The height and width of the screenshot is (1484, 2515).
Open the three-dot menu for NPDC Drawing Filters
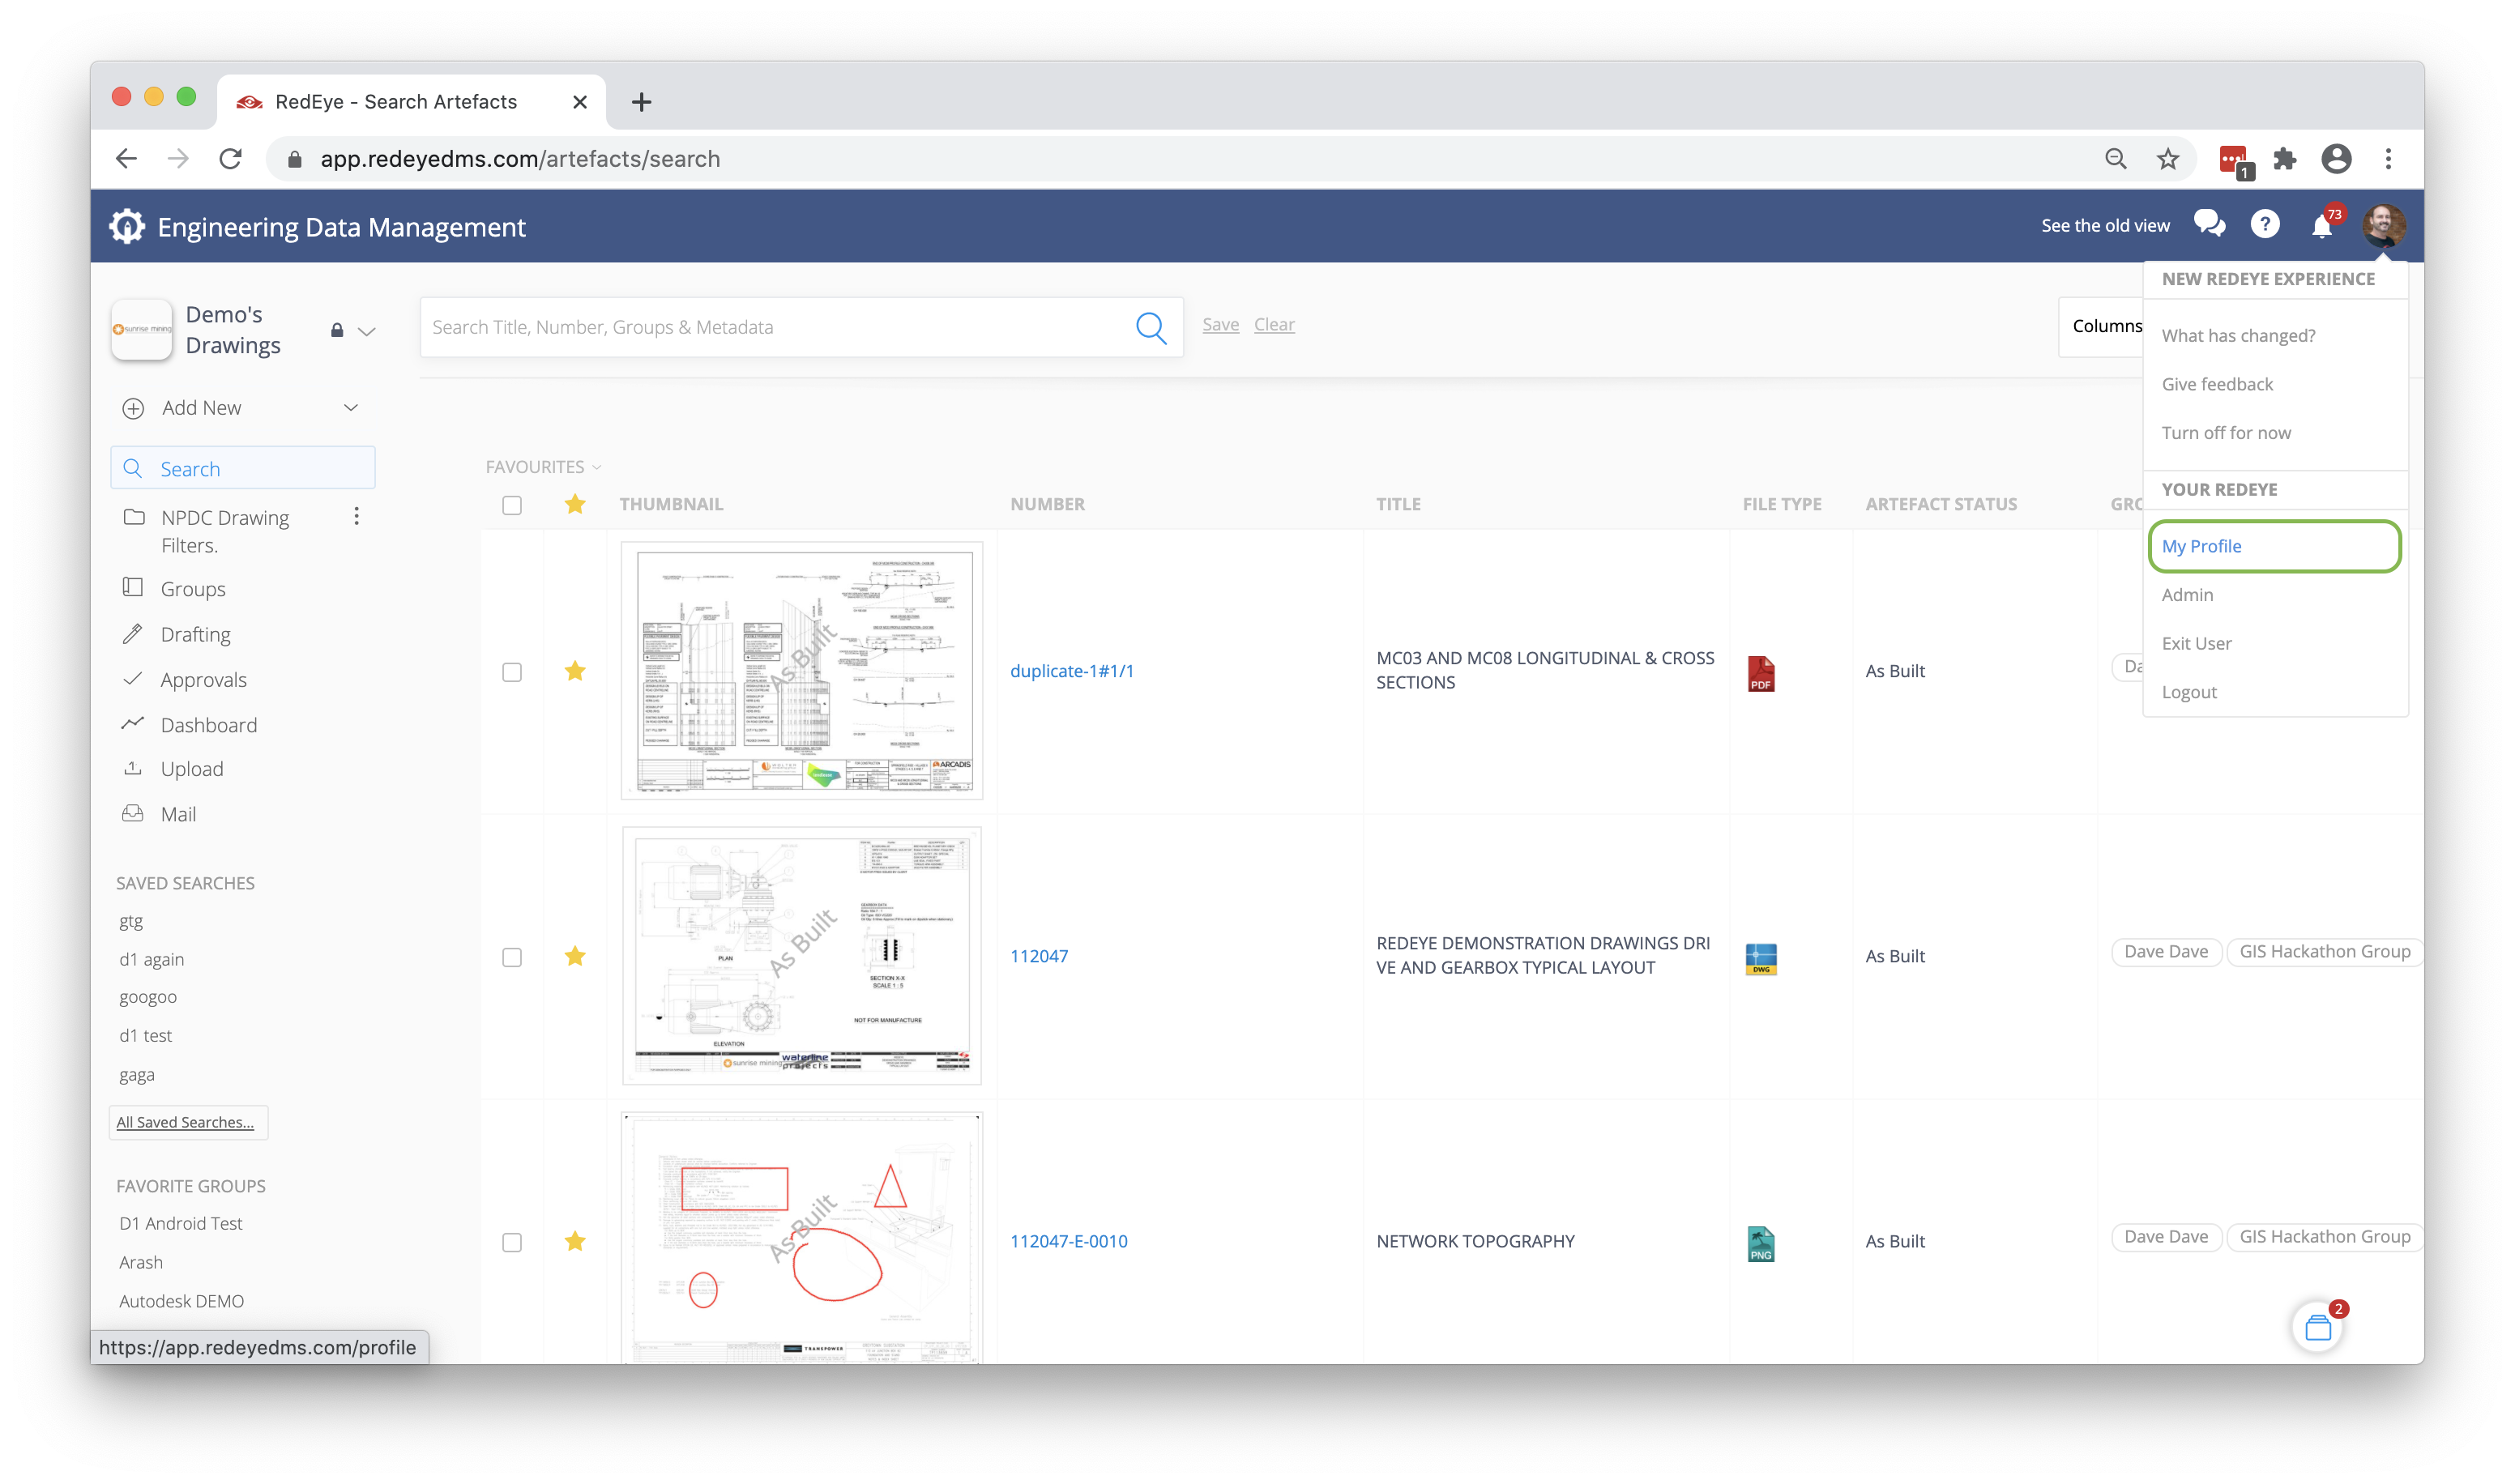[356, 517]
